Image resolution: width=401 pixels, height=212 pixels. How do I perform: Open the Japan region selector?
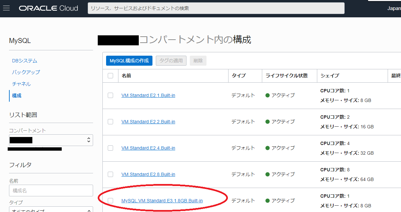394,8
